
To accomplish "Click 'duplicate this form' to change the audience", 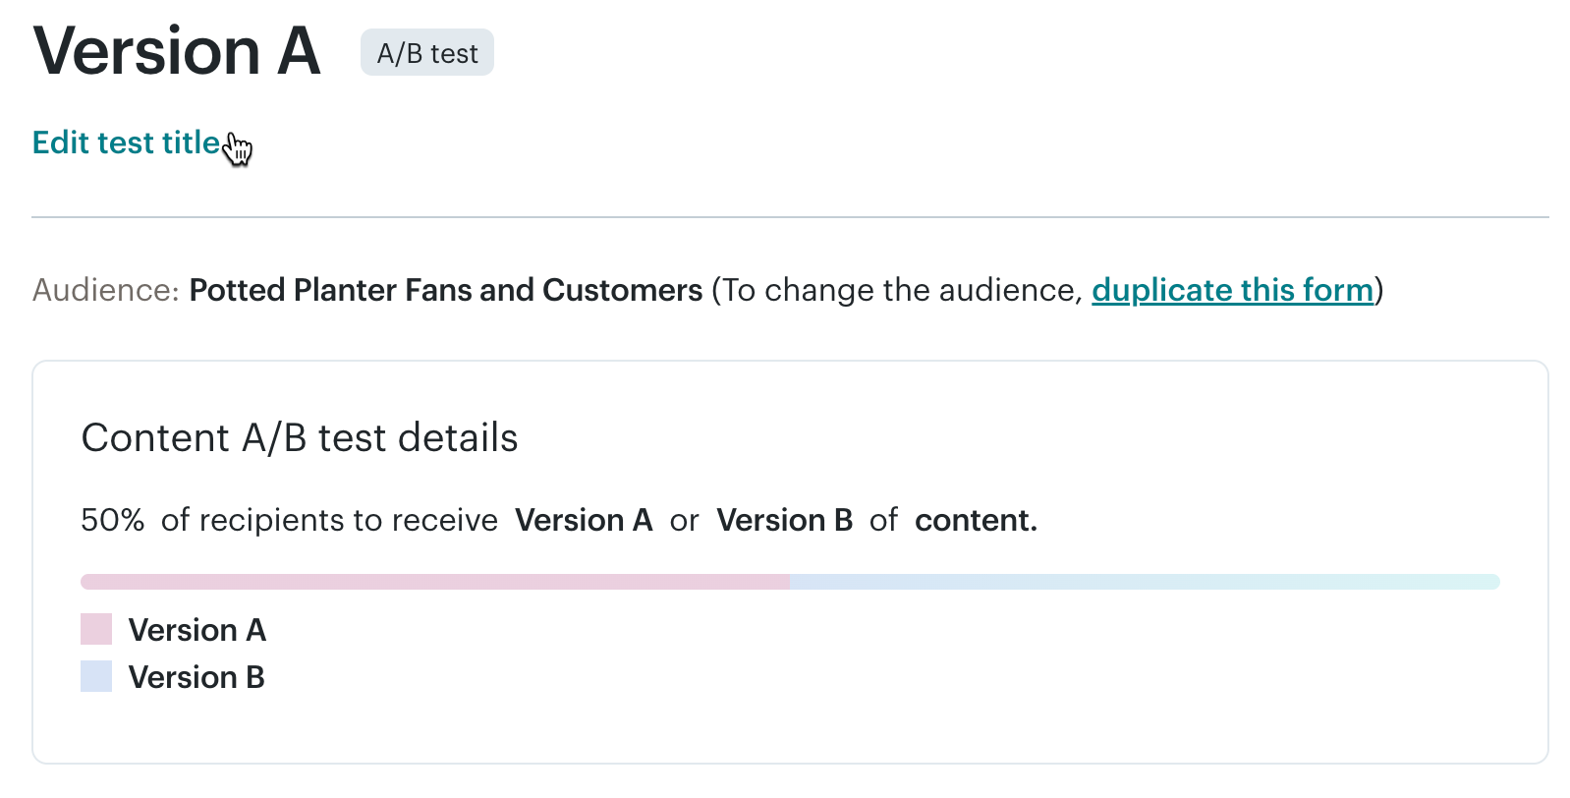I will (1232, 290).
